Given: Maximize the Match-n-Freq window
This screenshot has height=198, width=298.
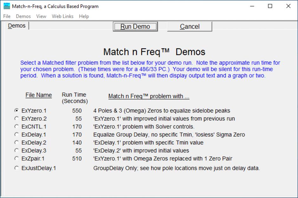Looking at the screenshot, I should pos(270,6).
